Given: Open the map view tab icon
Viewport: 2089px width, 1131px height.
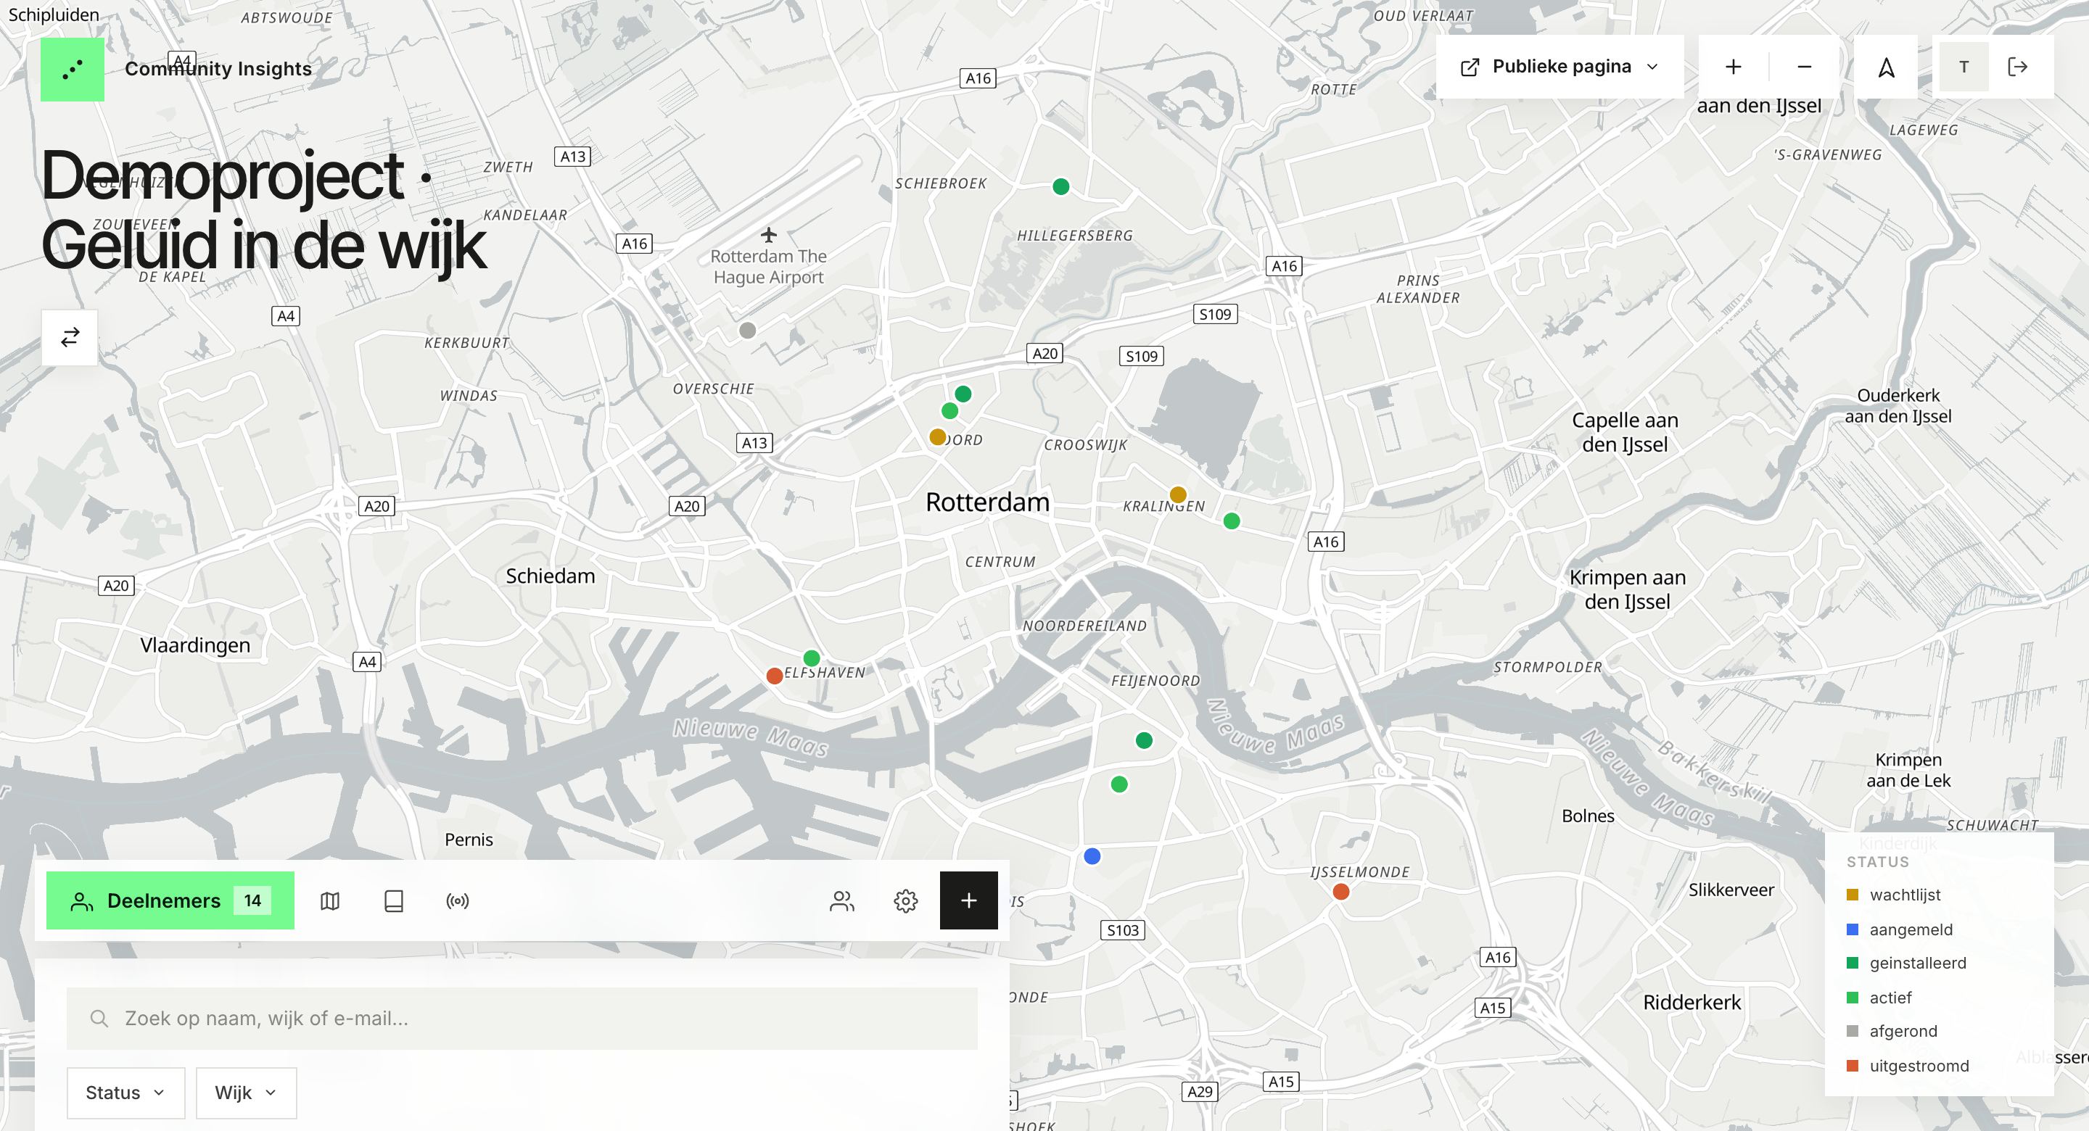Looking at the screenshot, I should [330, 900].
